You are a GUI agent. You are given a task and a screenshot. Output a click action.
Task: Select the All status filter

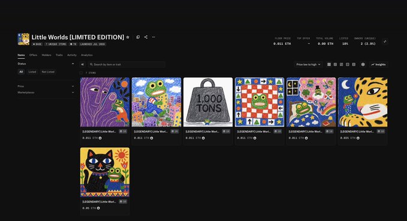click(22, 72)
